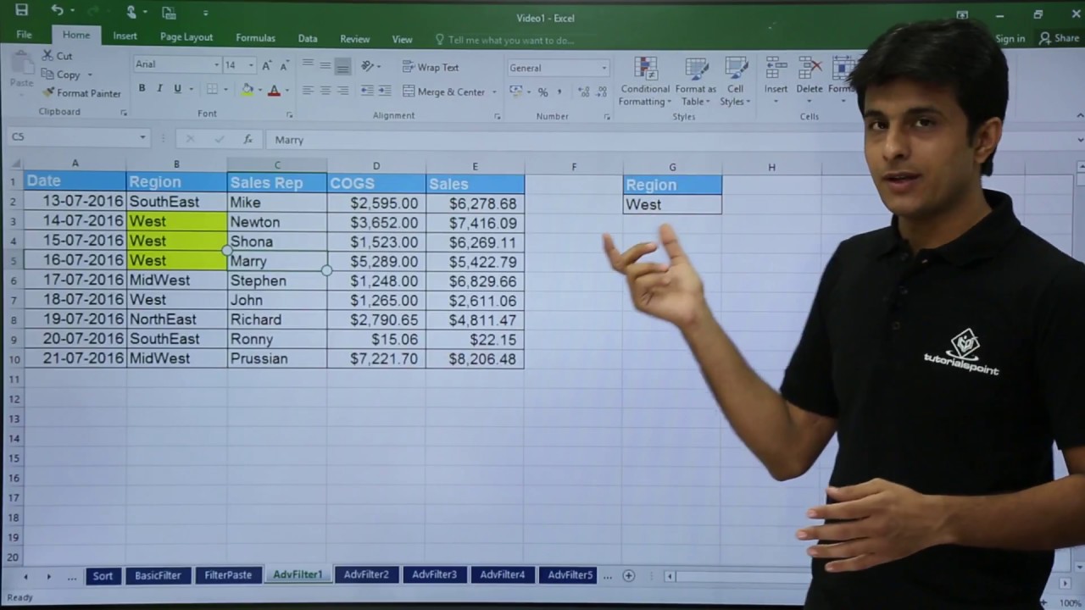Viewport: 1085px width, 610px height.
Task: Toggle left text alignment
Action: [308, 91]
